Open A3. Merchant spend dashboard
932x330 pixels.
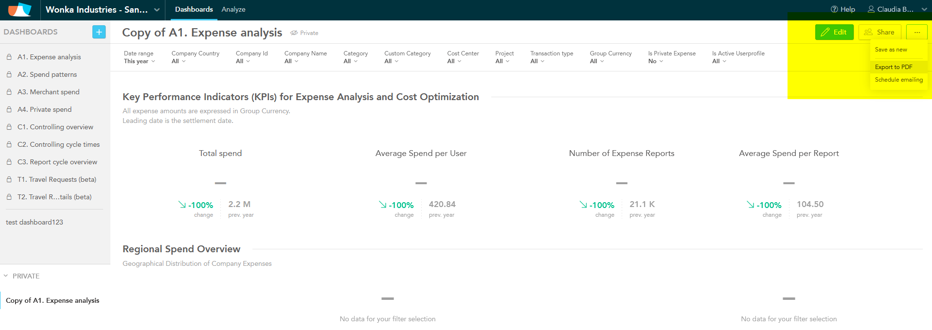48,92
